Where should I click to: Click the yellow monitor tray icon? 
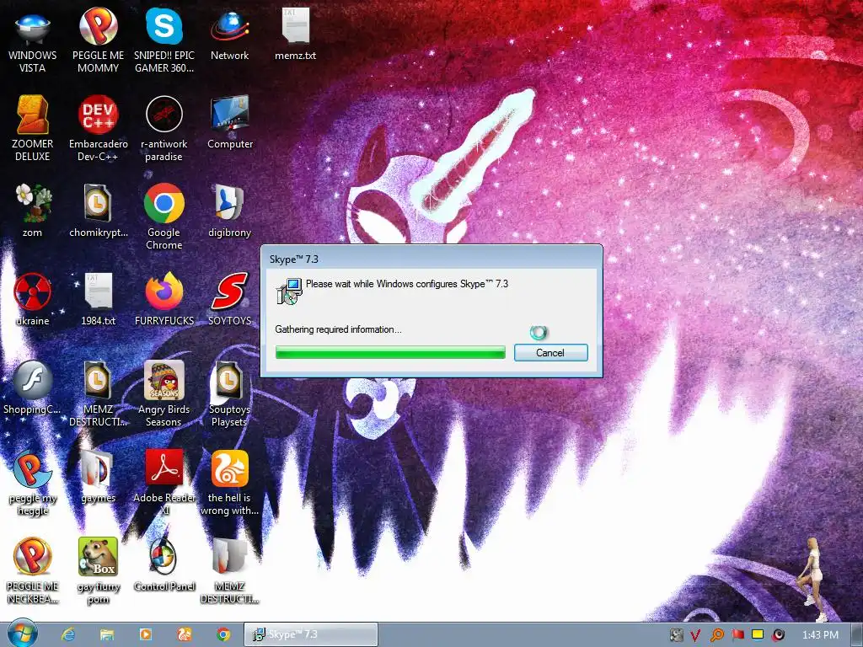click(x=758, y=635)
